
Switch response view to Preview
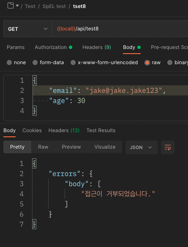coord(71,147)
